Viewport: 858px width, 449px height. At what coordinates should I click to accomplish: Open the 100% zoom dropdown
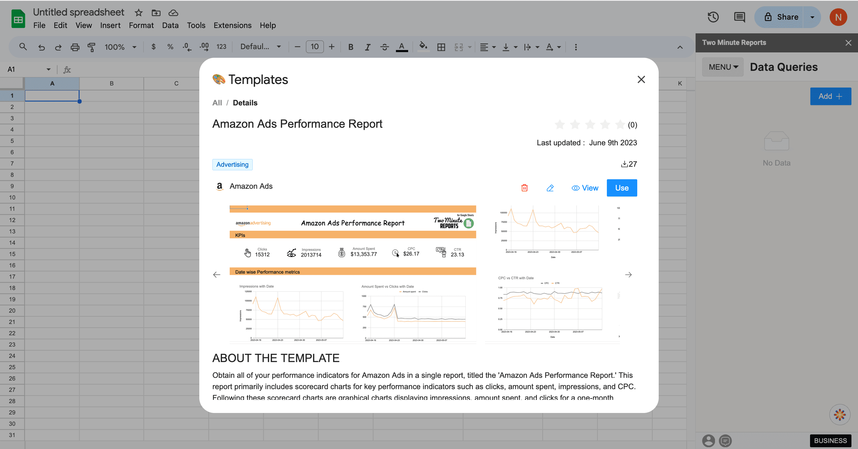[120, 47]
